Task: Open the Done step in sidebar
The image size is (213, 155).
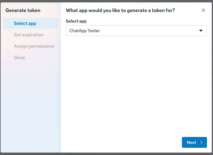Action: click(x=20, y=58)
